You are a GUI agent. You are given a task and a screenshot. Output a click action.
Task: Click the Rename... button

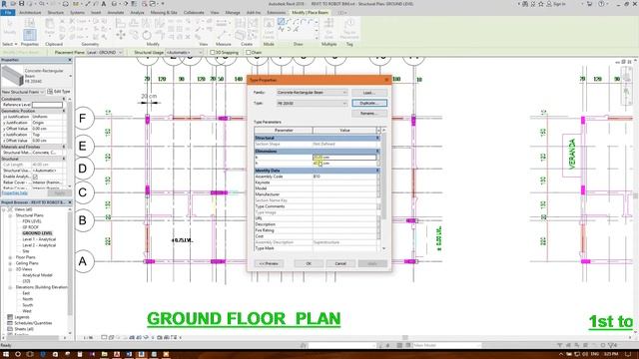coord(369,114)
